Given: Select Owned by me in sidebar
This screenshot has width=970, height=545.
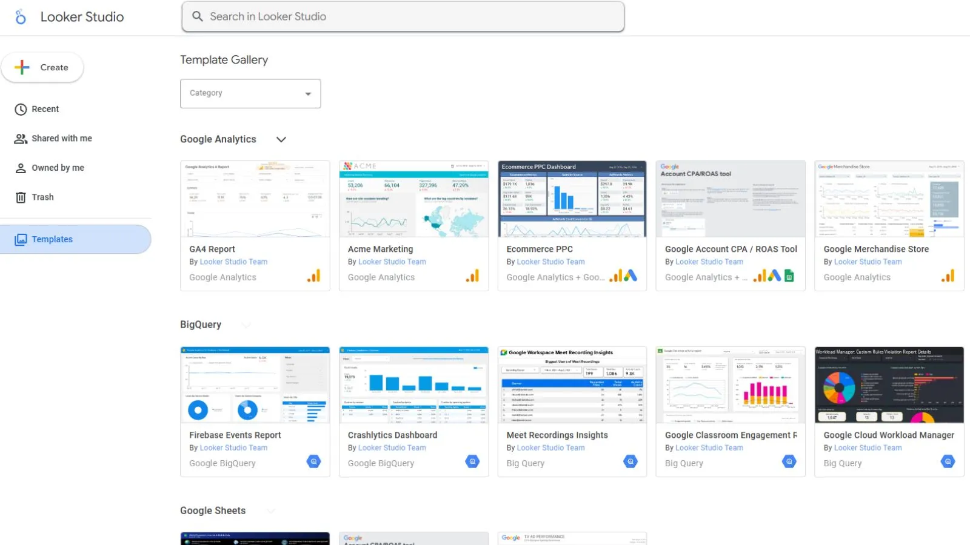Looking at the screenshot, I should [58, 168].
